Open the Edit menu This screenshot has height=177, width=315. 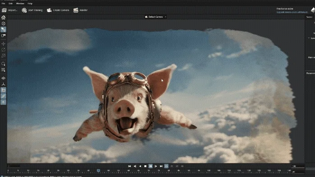click(x=11, y=4)
